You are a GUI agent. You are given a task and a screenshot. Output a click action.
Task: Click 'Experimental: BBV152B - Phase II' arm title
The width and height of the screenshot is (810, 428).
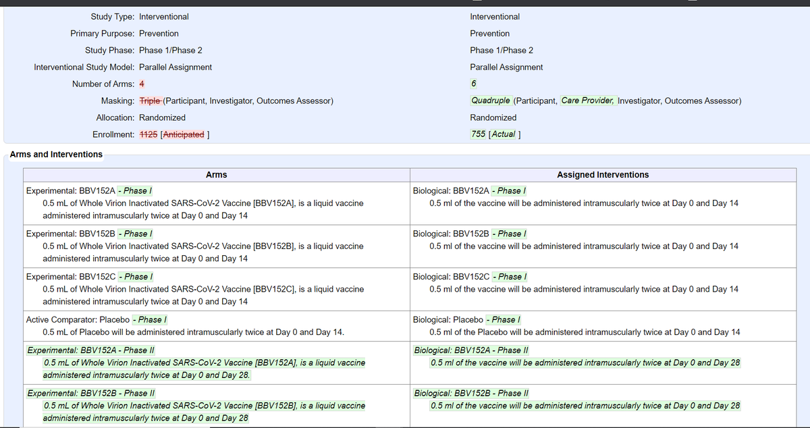(x=90, y=393)
